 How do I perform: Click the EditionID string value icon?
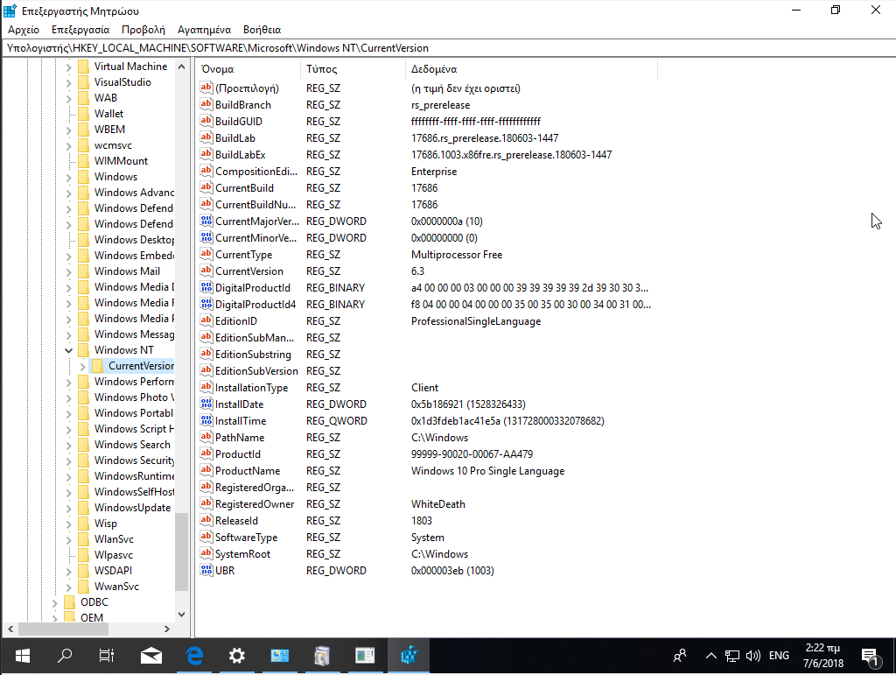[206, 320]
